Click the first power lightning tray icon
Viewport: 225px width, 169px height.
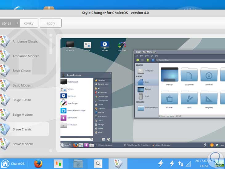click(161, 163)
